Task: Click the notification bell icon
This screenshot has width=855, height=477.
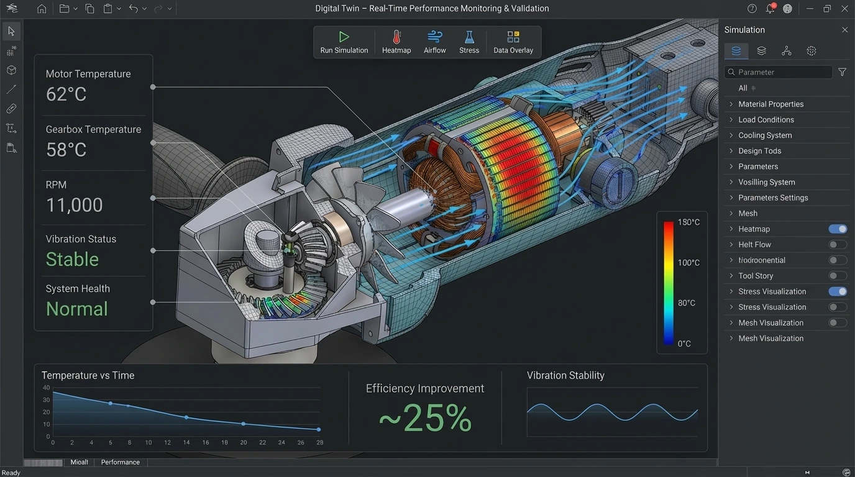Action: tap(770, 9)
